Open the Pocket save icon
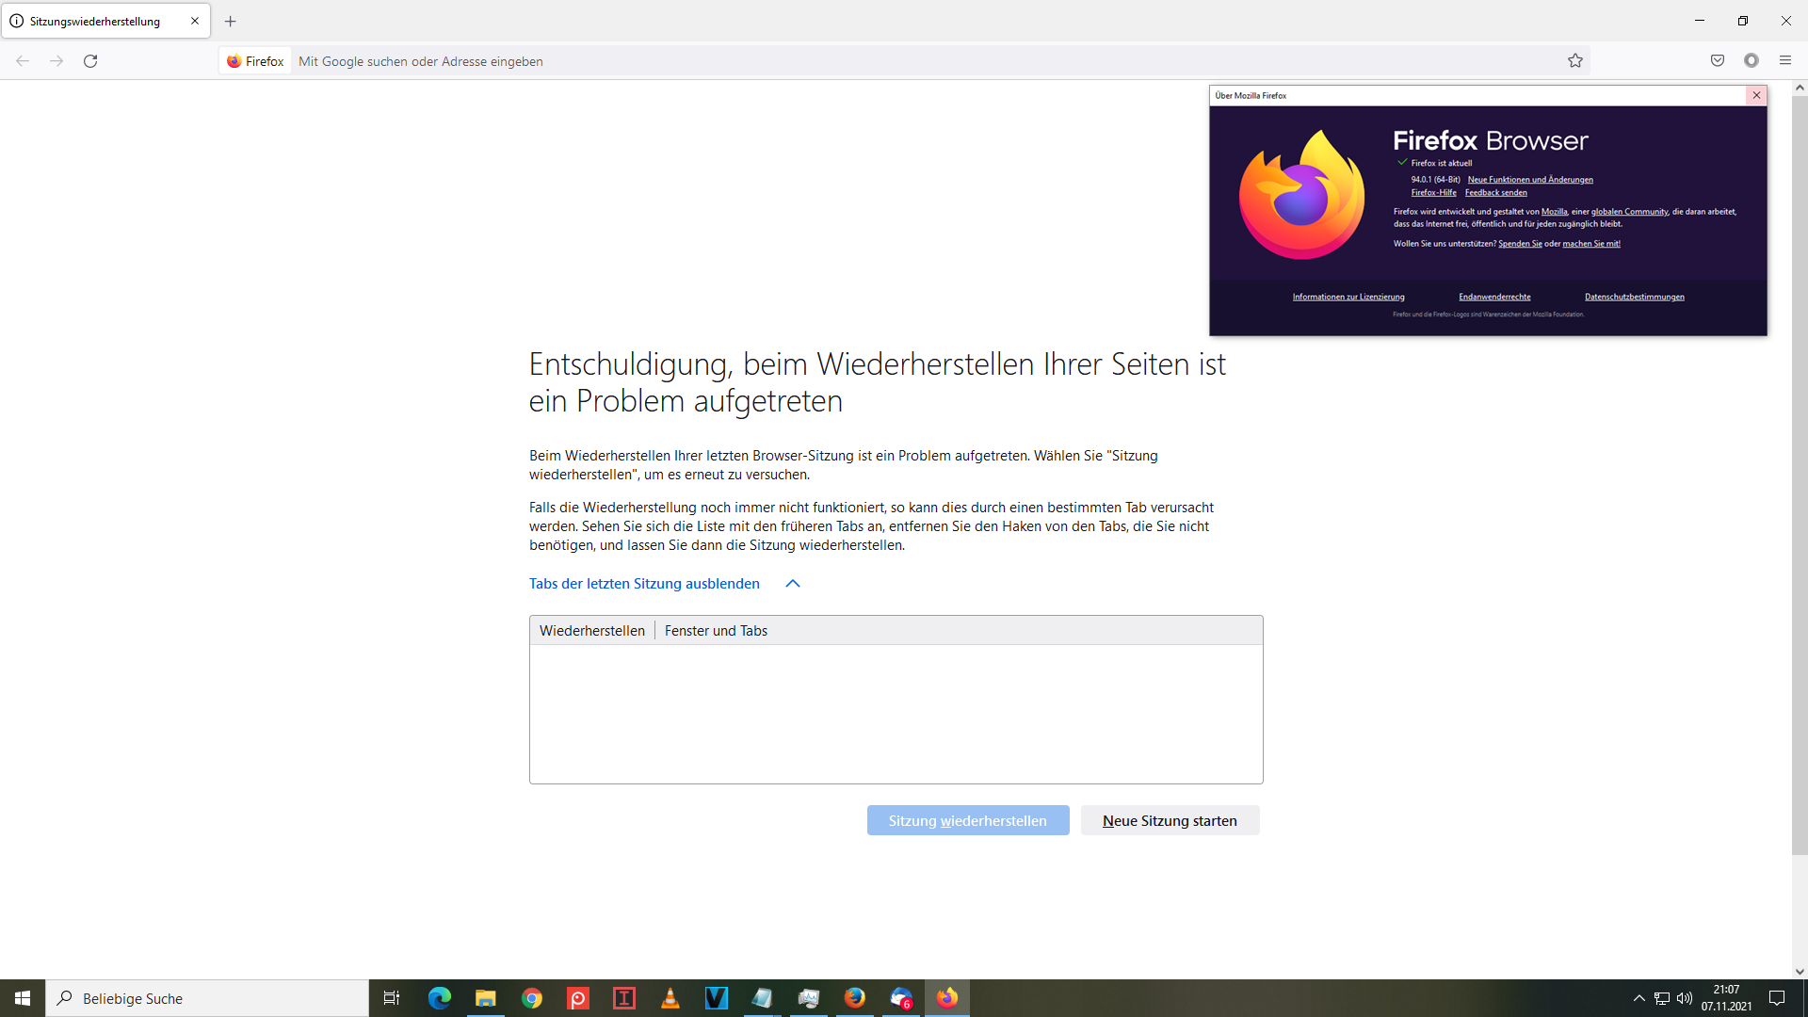Screen dimensions: 1808x1017 pos(1718,61)
